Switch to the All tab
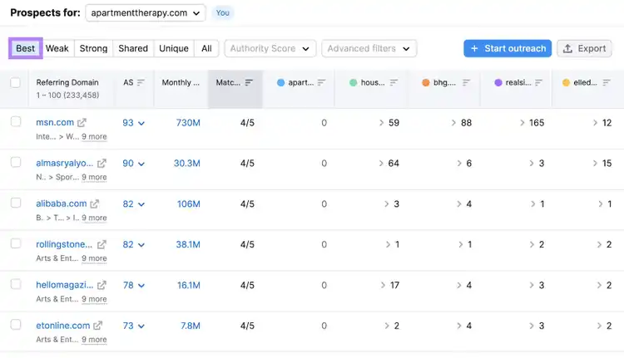The height and width of the screenshot is (358, 624). pyautogui.click(x=206, y=48)
